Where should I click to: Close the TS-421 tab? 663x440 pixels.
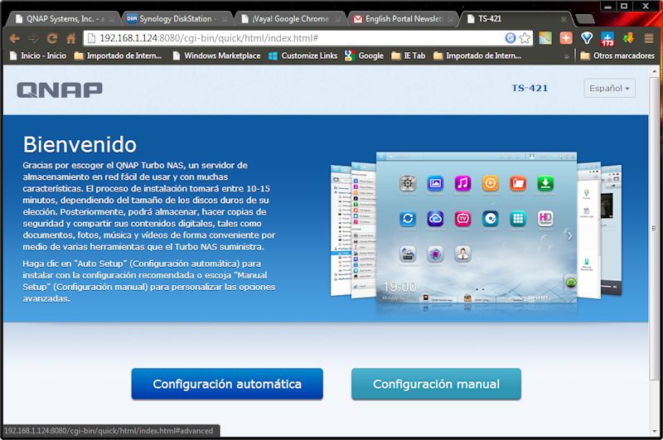coord(564,19)
